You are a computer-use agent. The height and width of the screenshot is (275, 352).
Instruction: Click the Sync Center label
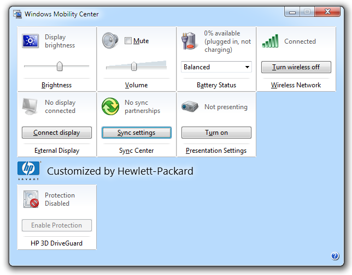pyautogui.click(x=136, y=151)
